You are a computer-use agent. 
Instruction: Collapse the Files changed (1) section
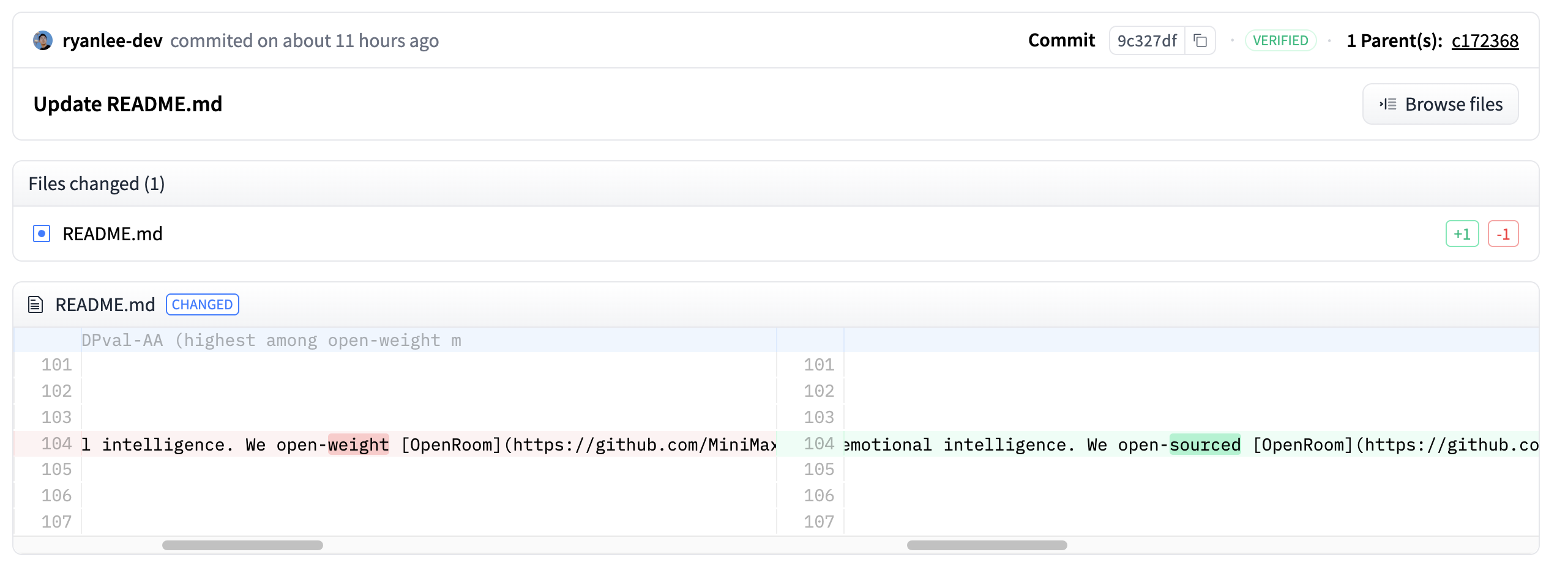click(x=97, y=184)
